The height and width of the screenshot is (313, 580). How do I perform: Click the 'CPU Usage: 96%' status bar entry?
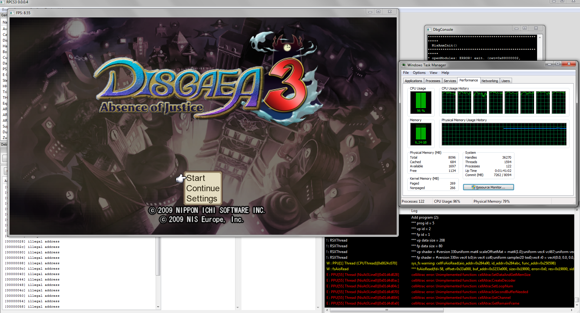pos(447,201)
